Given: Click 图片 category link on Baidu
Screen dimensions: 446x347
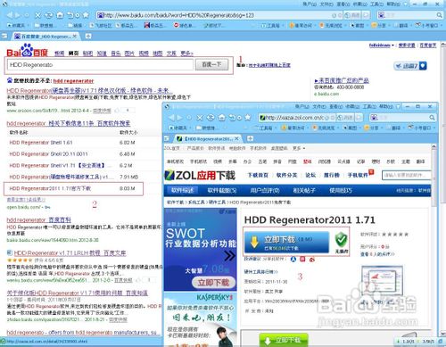Looking at the screenshot, I should [x=129, y=54].
